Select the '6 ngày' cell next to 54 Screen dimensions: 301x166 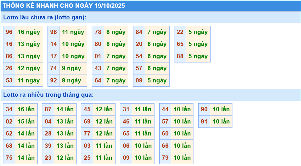[157, 56]
